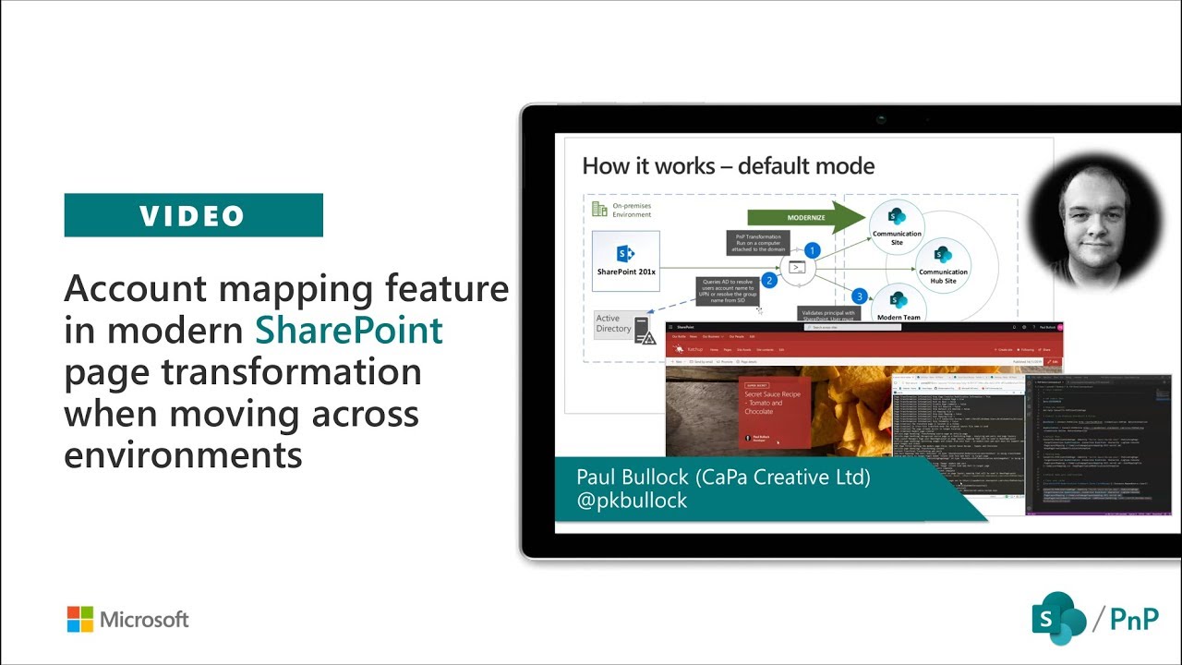Click the Active Directory server icon
1182x665 pixels.
click(645, 331)
